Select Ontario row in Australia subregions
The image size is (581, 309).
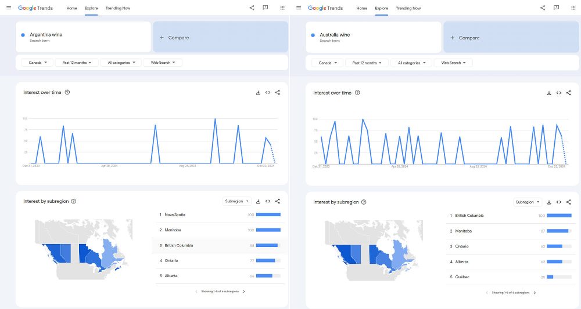point(510,246)
